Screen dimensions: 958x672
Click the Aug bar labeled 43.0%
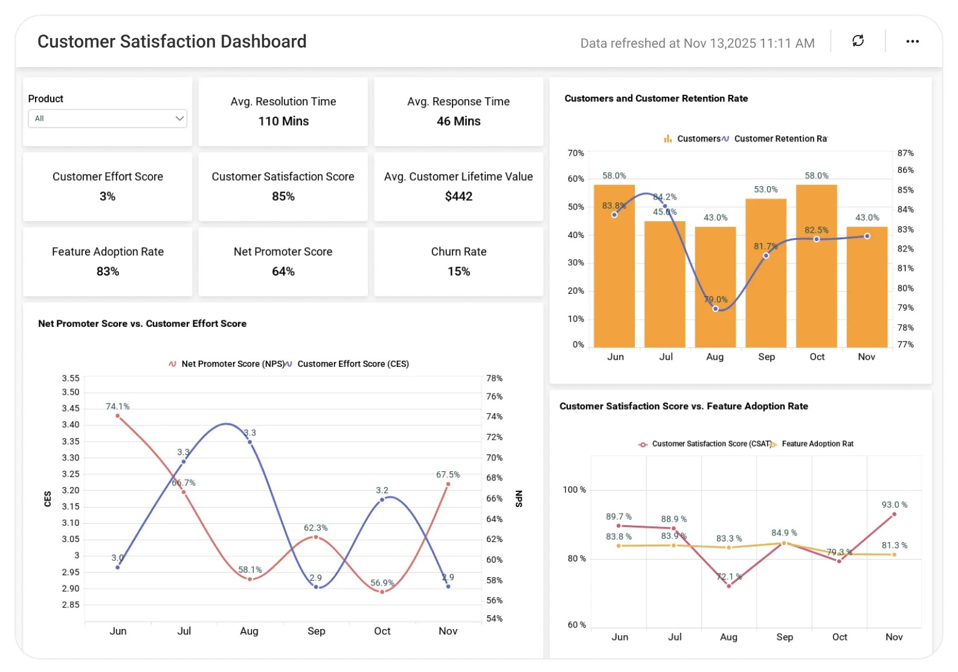(x=715, y=287)
